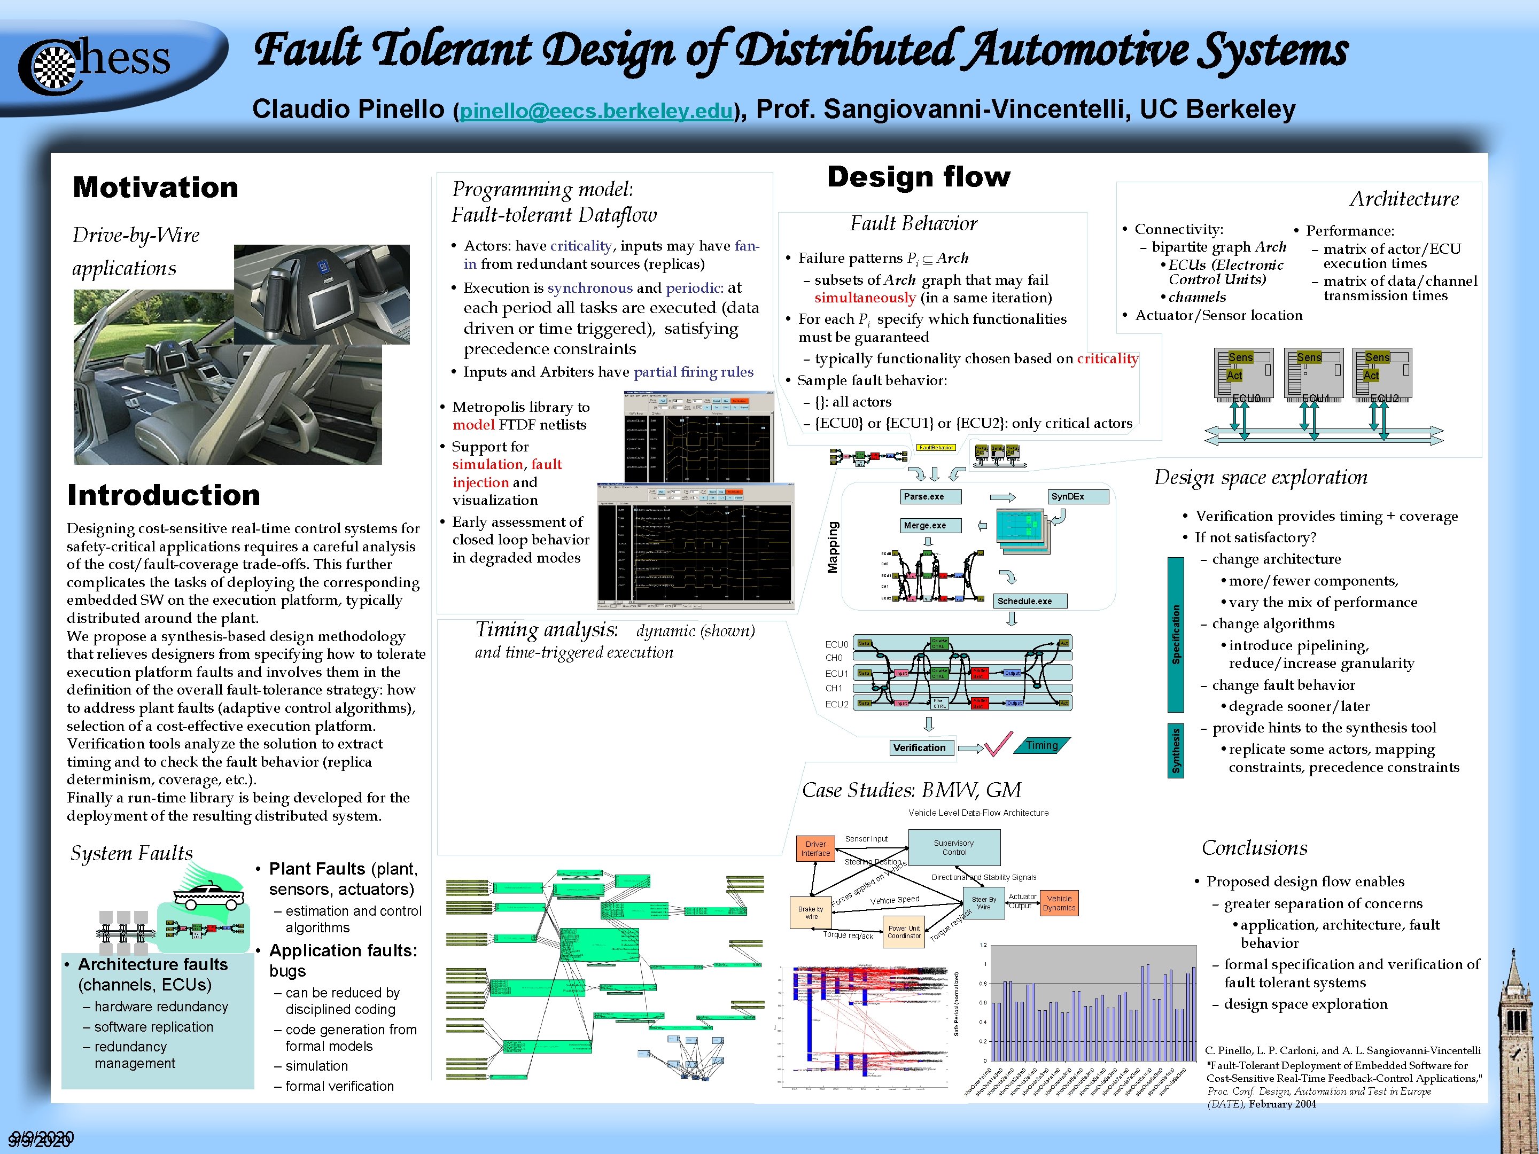Image resolution: width=1539 pixels, height=1154 pixels.
Task: Click the SynDEx box
Action: coord(1078,497)
